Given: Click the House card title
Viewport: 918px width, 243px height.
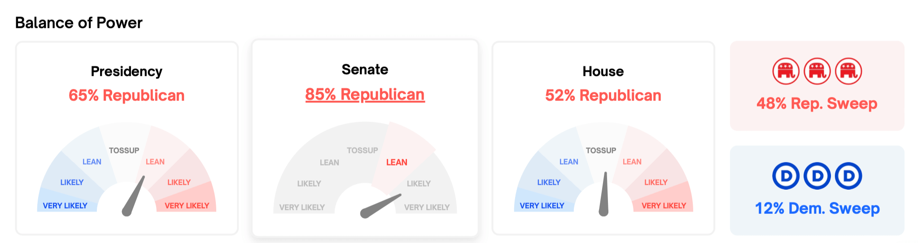Looking at the screenshot, I should coord(603,71).
